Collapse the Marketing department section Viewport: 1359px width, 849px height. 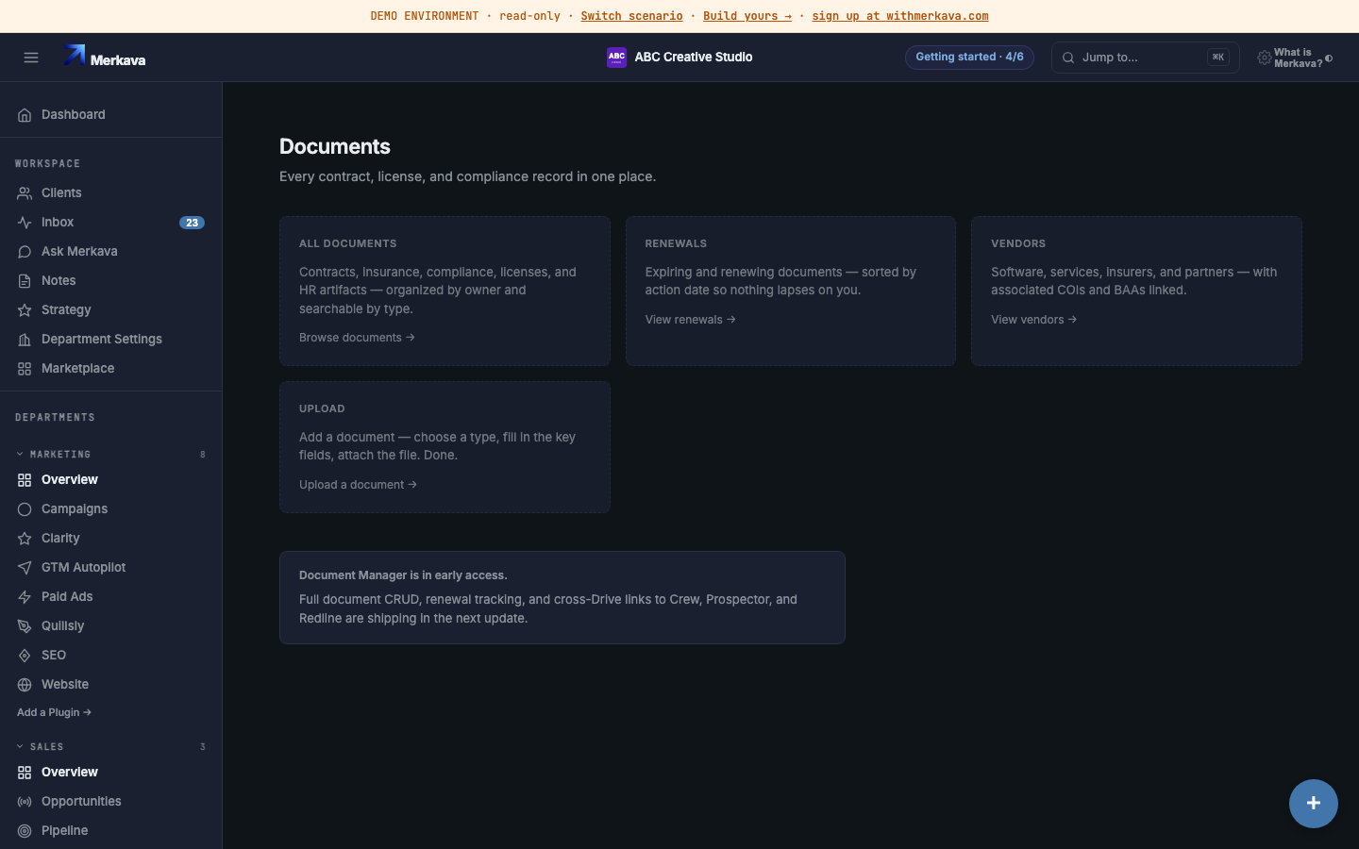pyautogui.click(x=20, y=454)
